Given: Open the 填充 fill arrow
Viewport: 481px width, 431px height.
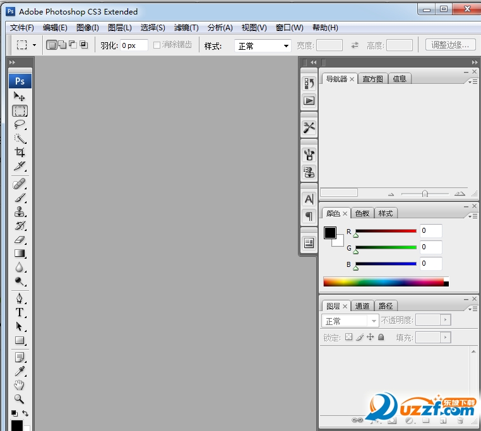Looking at the screenshot, I should tap(446, 338).
